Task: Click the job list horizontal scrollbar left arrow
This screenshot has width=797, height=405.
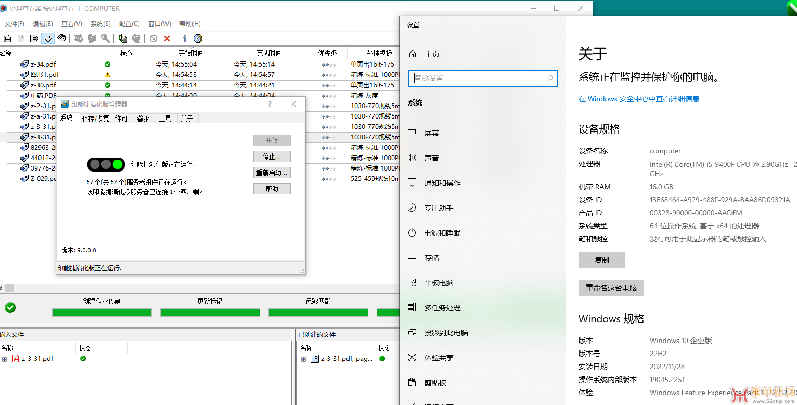Action: (x=2, y=288)
